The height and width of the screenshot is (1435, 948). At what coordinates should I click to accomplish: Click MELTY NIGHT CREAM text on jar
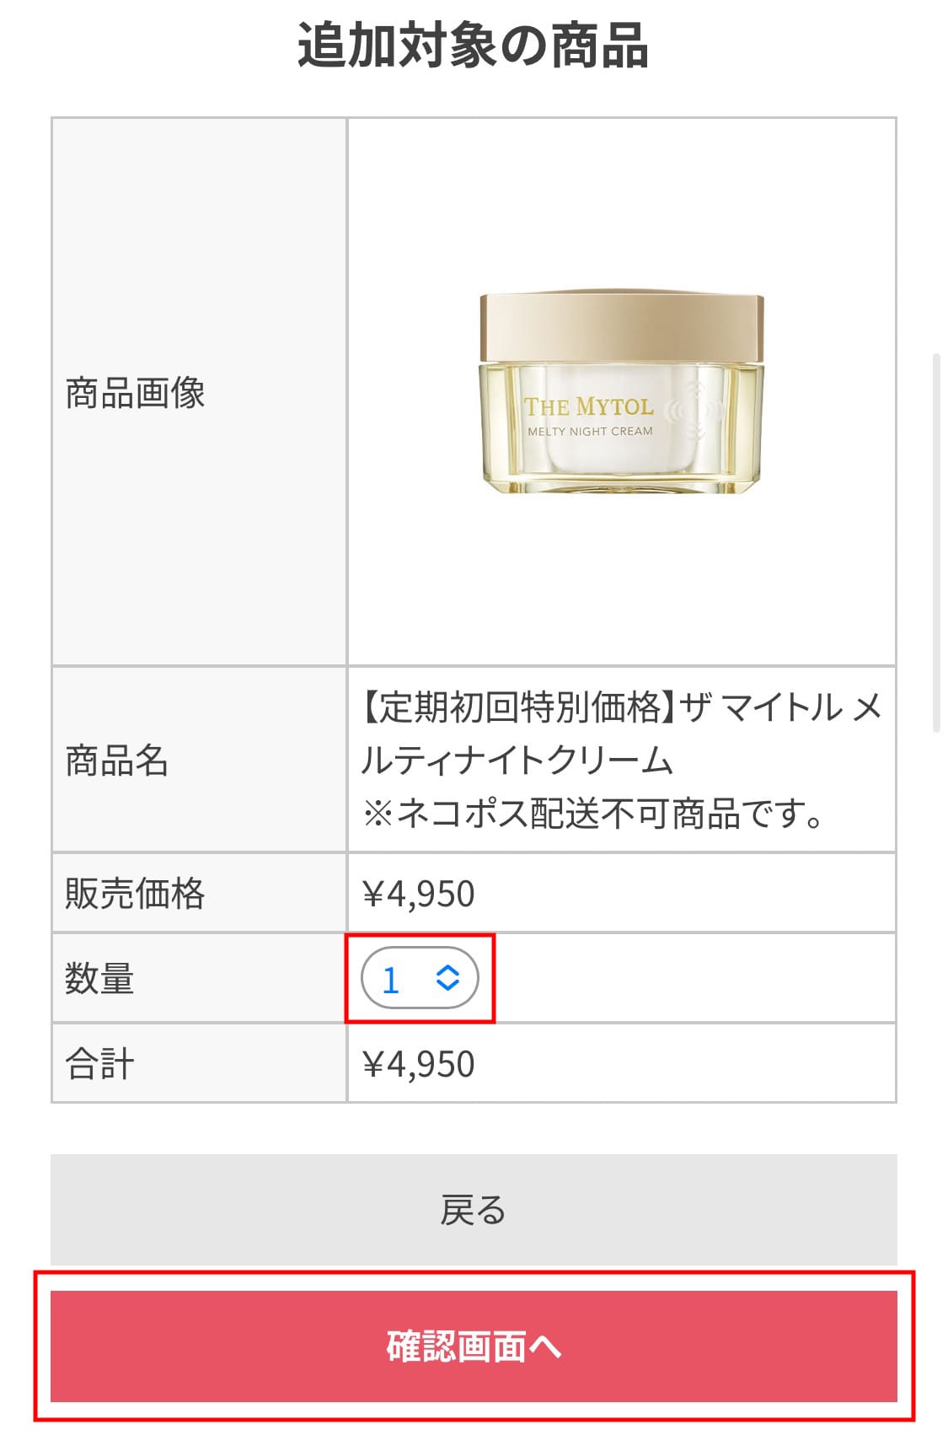[x=590, y=431]
